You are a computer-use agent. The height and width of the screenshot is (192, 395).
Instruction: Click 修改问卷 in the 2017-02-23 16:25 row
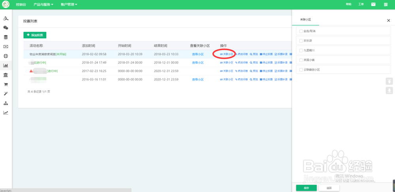point(242,71)
